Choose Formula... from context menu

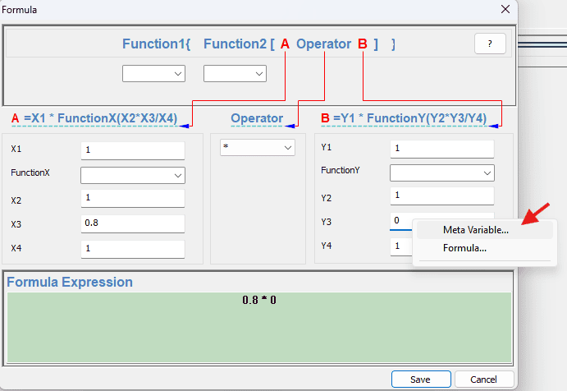tap(485, 248)
